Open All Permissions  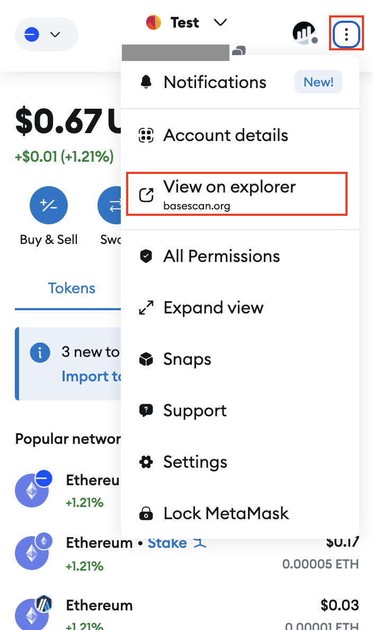(x=221, y=256)
